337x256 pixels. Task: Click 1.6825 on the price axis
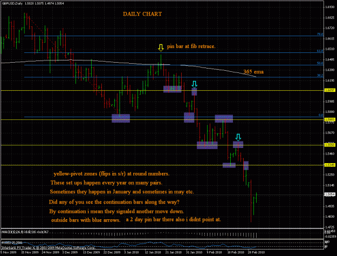[x=329, y=18]
